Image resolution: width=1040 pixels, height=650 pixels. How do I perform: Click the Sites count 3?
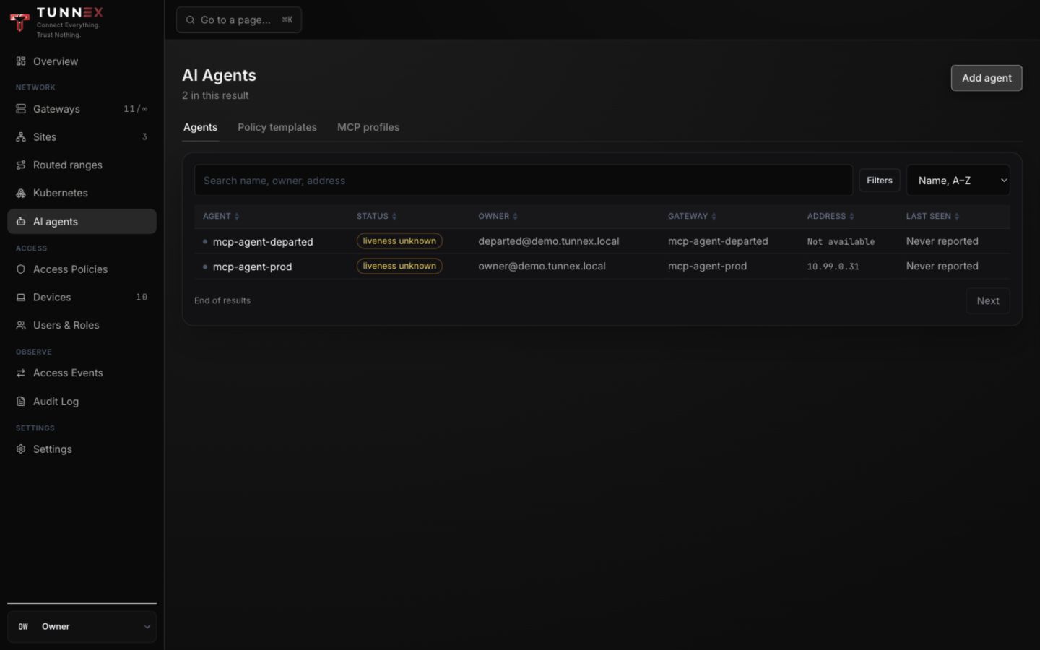point(144,137)
